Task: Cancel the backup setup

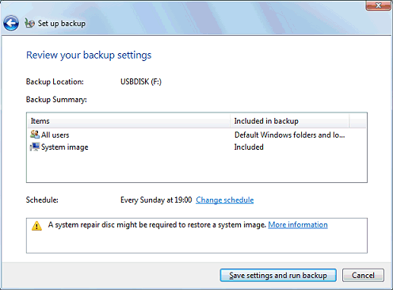Action: coord(363,275)
